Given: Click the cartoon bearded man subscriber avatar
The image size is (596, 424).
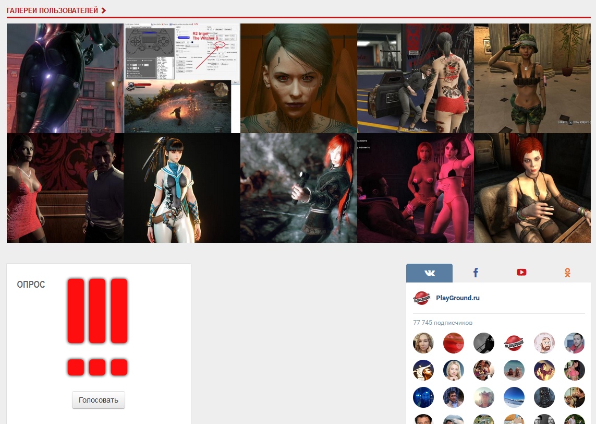Looking at the screenshot, I should 544,343.
